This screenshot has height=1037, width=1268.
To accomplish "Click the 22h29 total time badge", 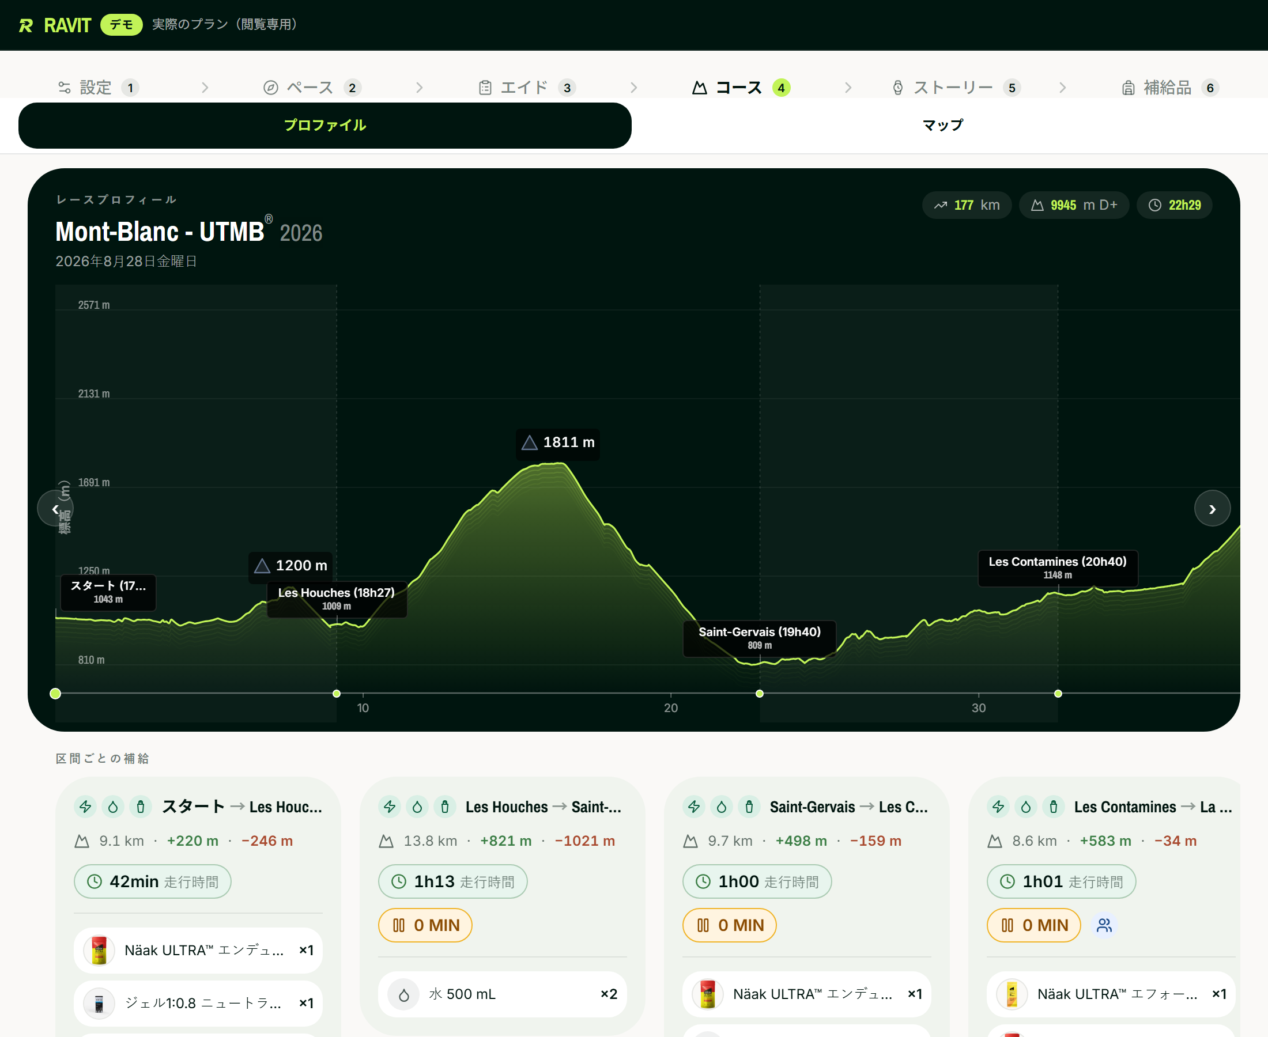I will [x=1174, y=206].
